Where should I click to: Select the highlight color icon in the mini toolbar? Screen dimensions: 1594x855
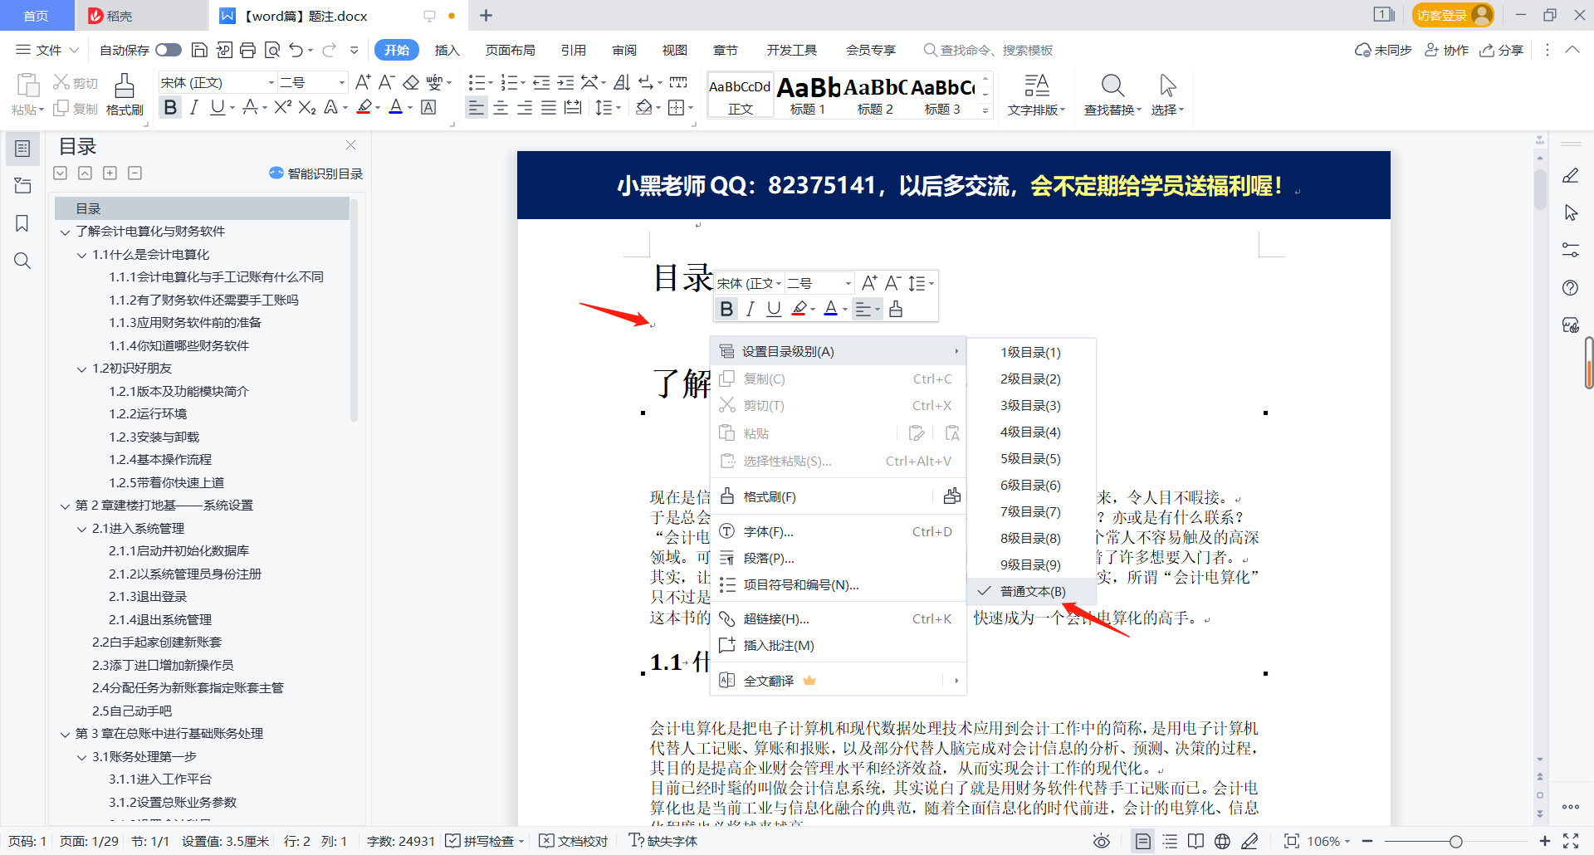pos(798,308)
